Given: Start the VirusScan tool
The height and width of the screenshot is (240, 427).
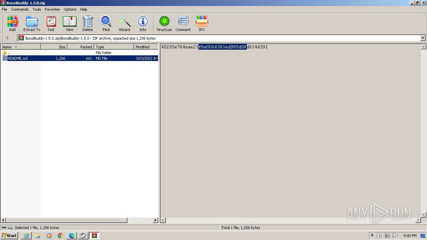Looking at the screenshot, I should click(164, 23).
